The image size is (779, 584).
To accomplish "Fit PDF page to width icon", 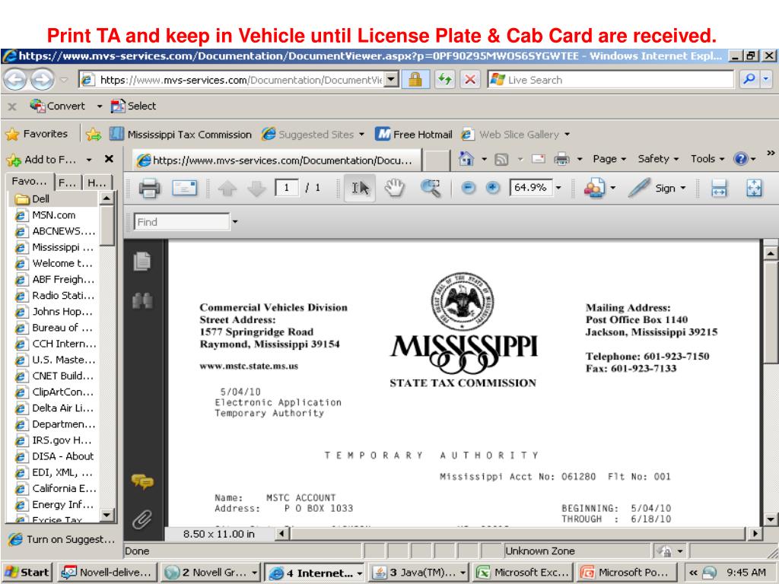I will (719, 189).
